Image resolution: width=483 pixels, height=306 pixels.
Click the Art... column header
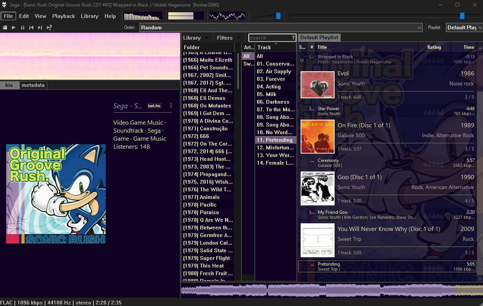pos(248,47)
